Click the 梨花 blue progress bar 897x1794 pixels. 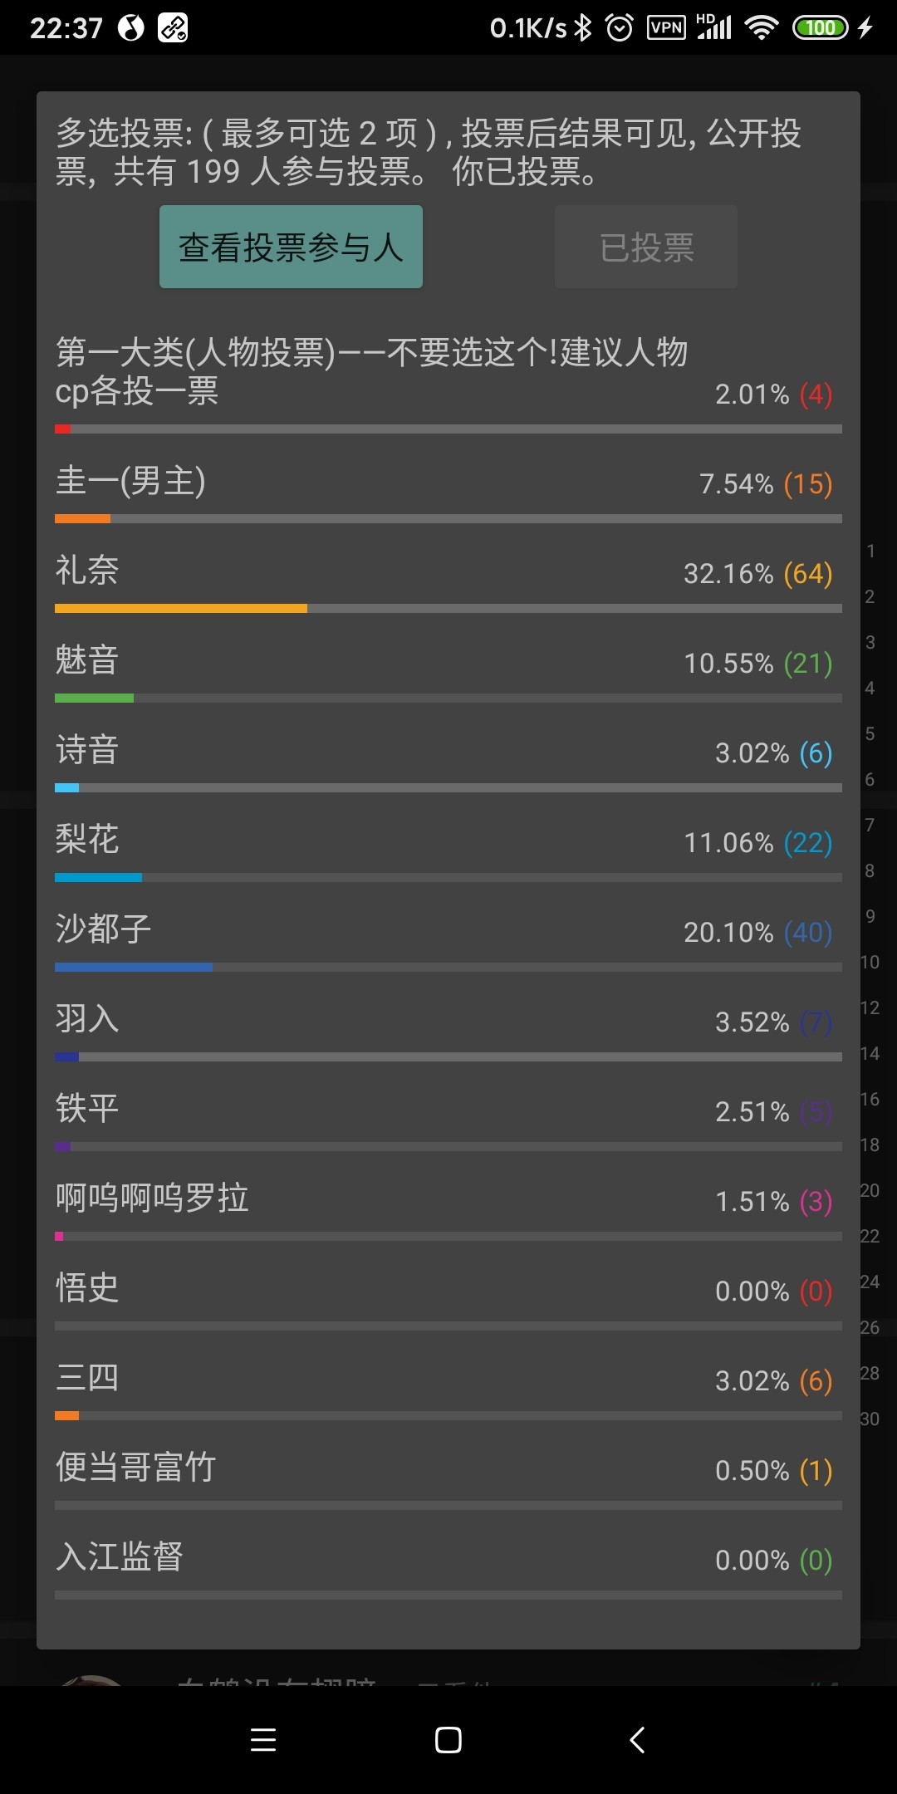(98, 877)
